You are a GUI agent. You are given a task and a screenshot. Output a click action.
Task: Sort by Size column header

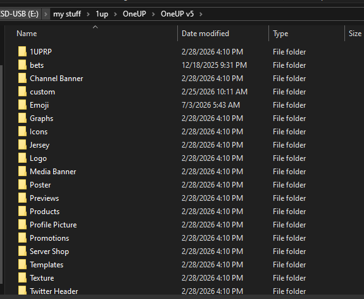pyautogui.click(x=355, y=34)
